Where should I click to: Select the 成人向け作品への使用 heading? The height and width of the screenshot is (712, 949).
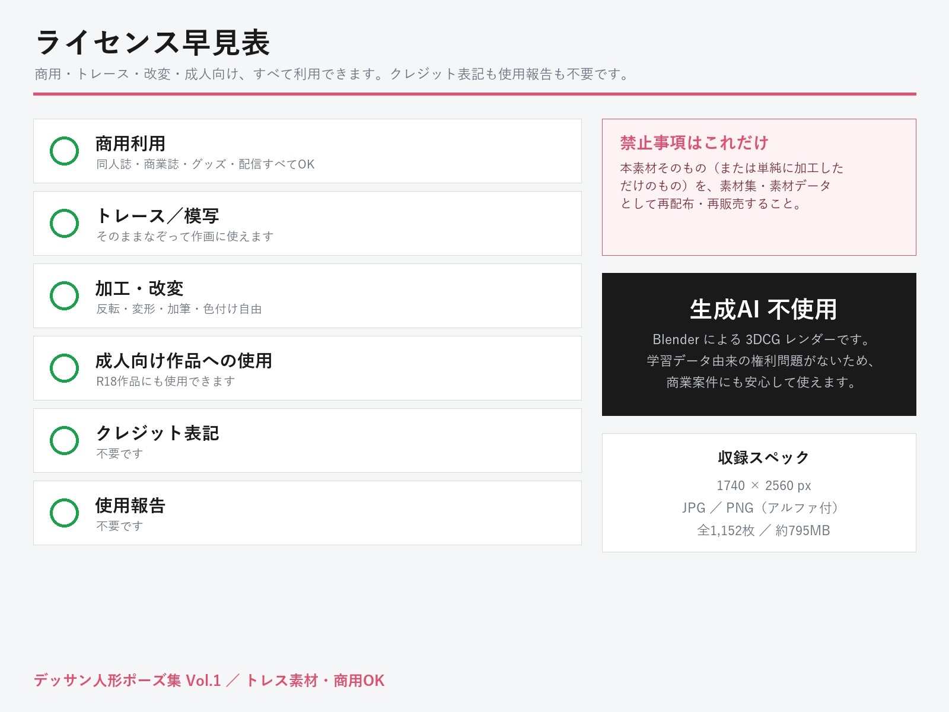click(x=184, y=361)
